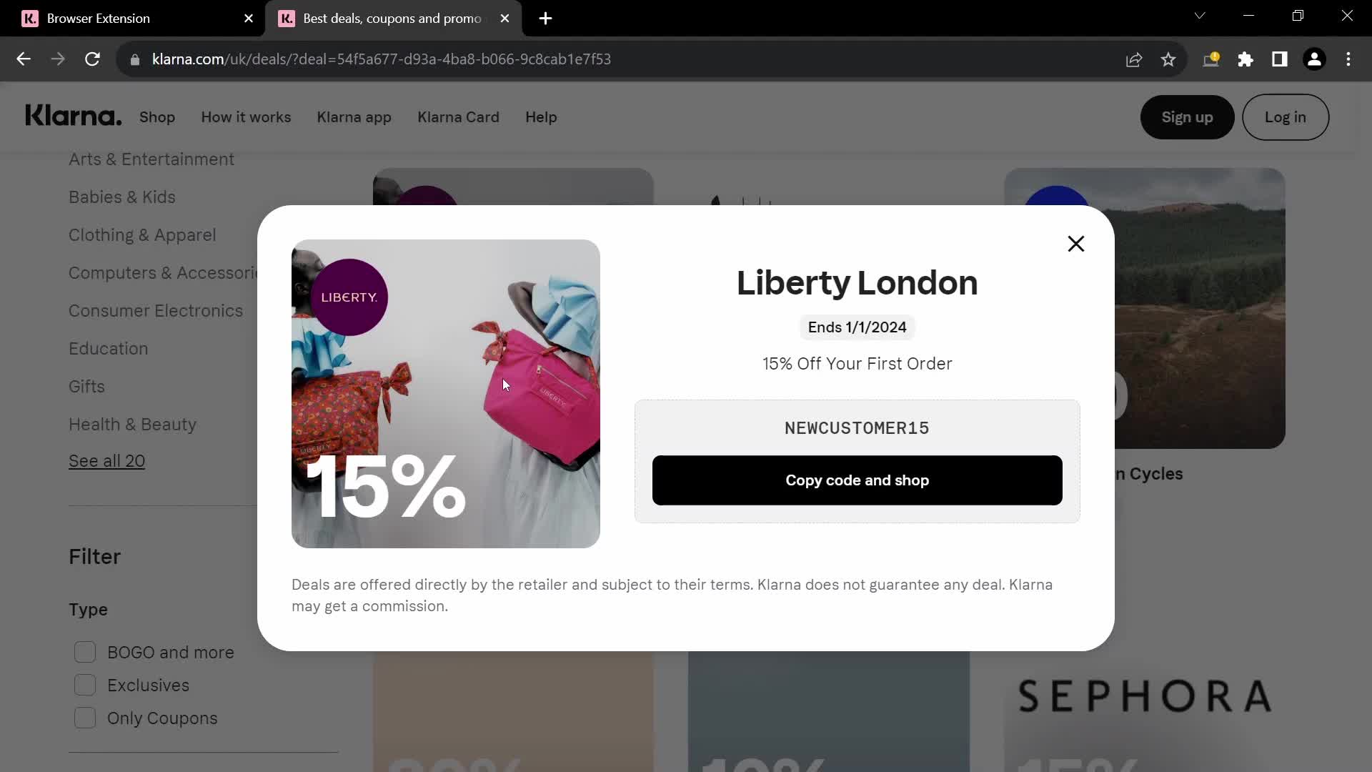This screenshot has width=1372, height=772.
Task: Click the Klarna logo in top left
Action: click(74, 117)
